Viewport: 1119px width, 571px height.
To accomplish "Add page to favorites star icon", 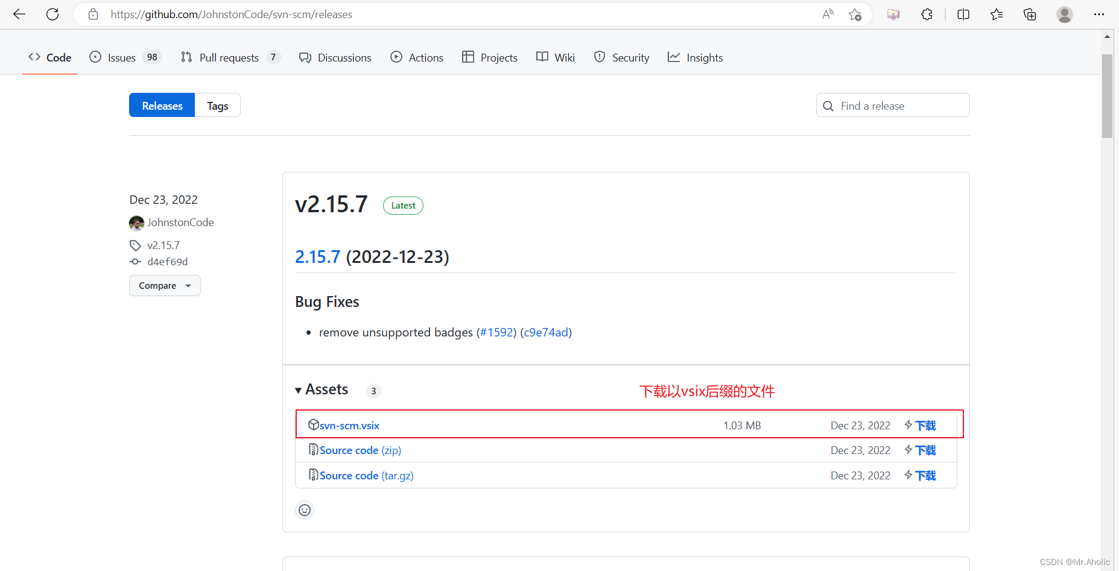I will pyautogui.click(x=855, y=14).
